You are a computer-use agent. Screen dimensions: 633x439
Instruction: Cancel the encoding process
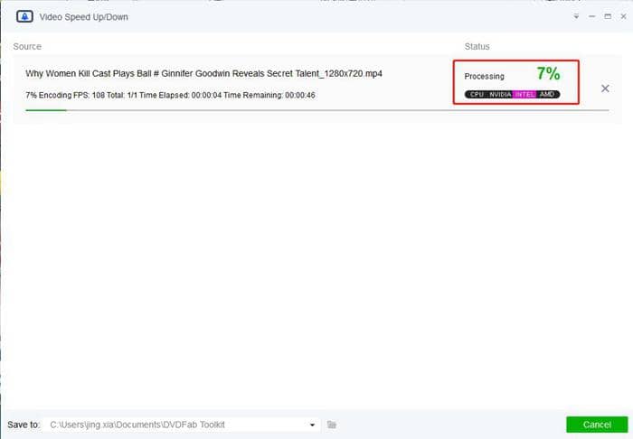597,425
